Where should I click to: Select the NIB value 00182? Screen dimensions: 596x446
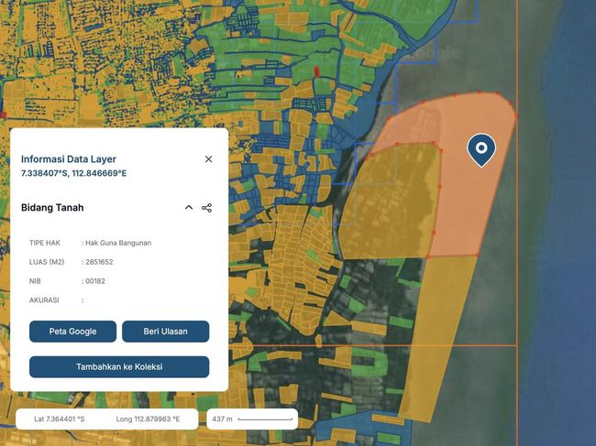(x=95, y=281)
